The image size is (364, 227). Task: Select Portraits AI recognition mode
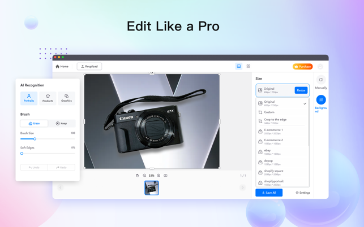[29, 98]
